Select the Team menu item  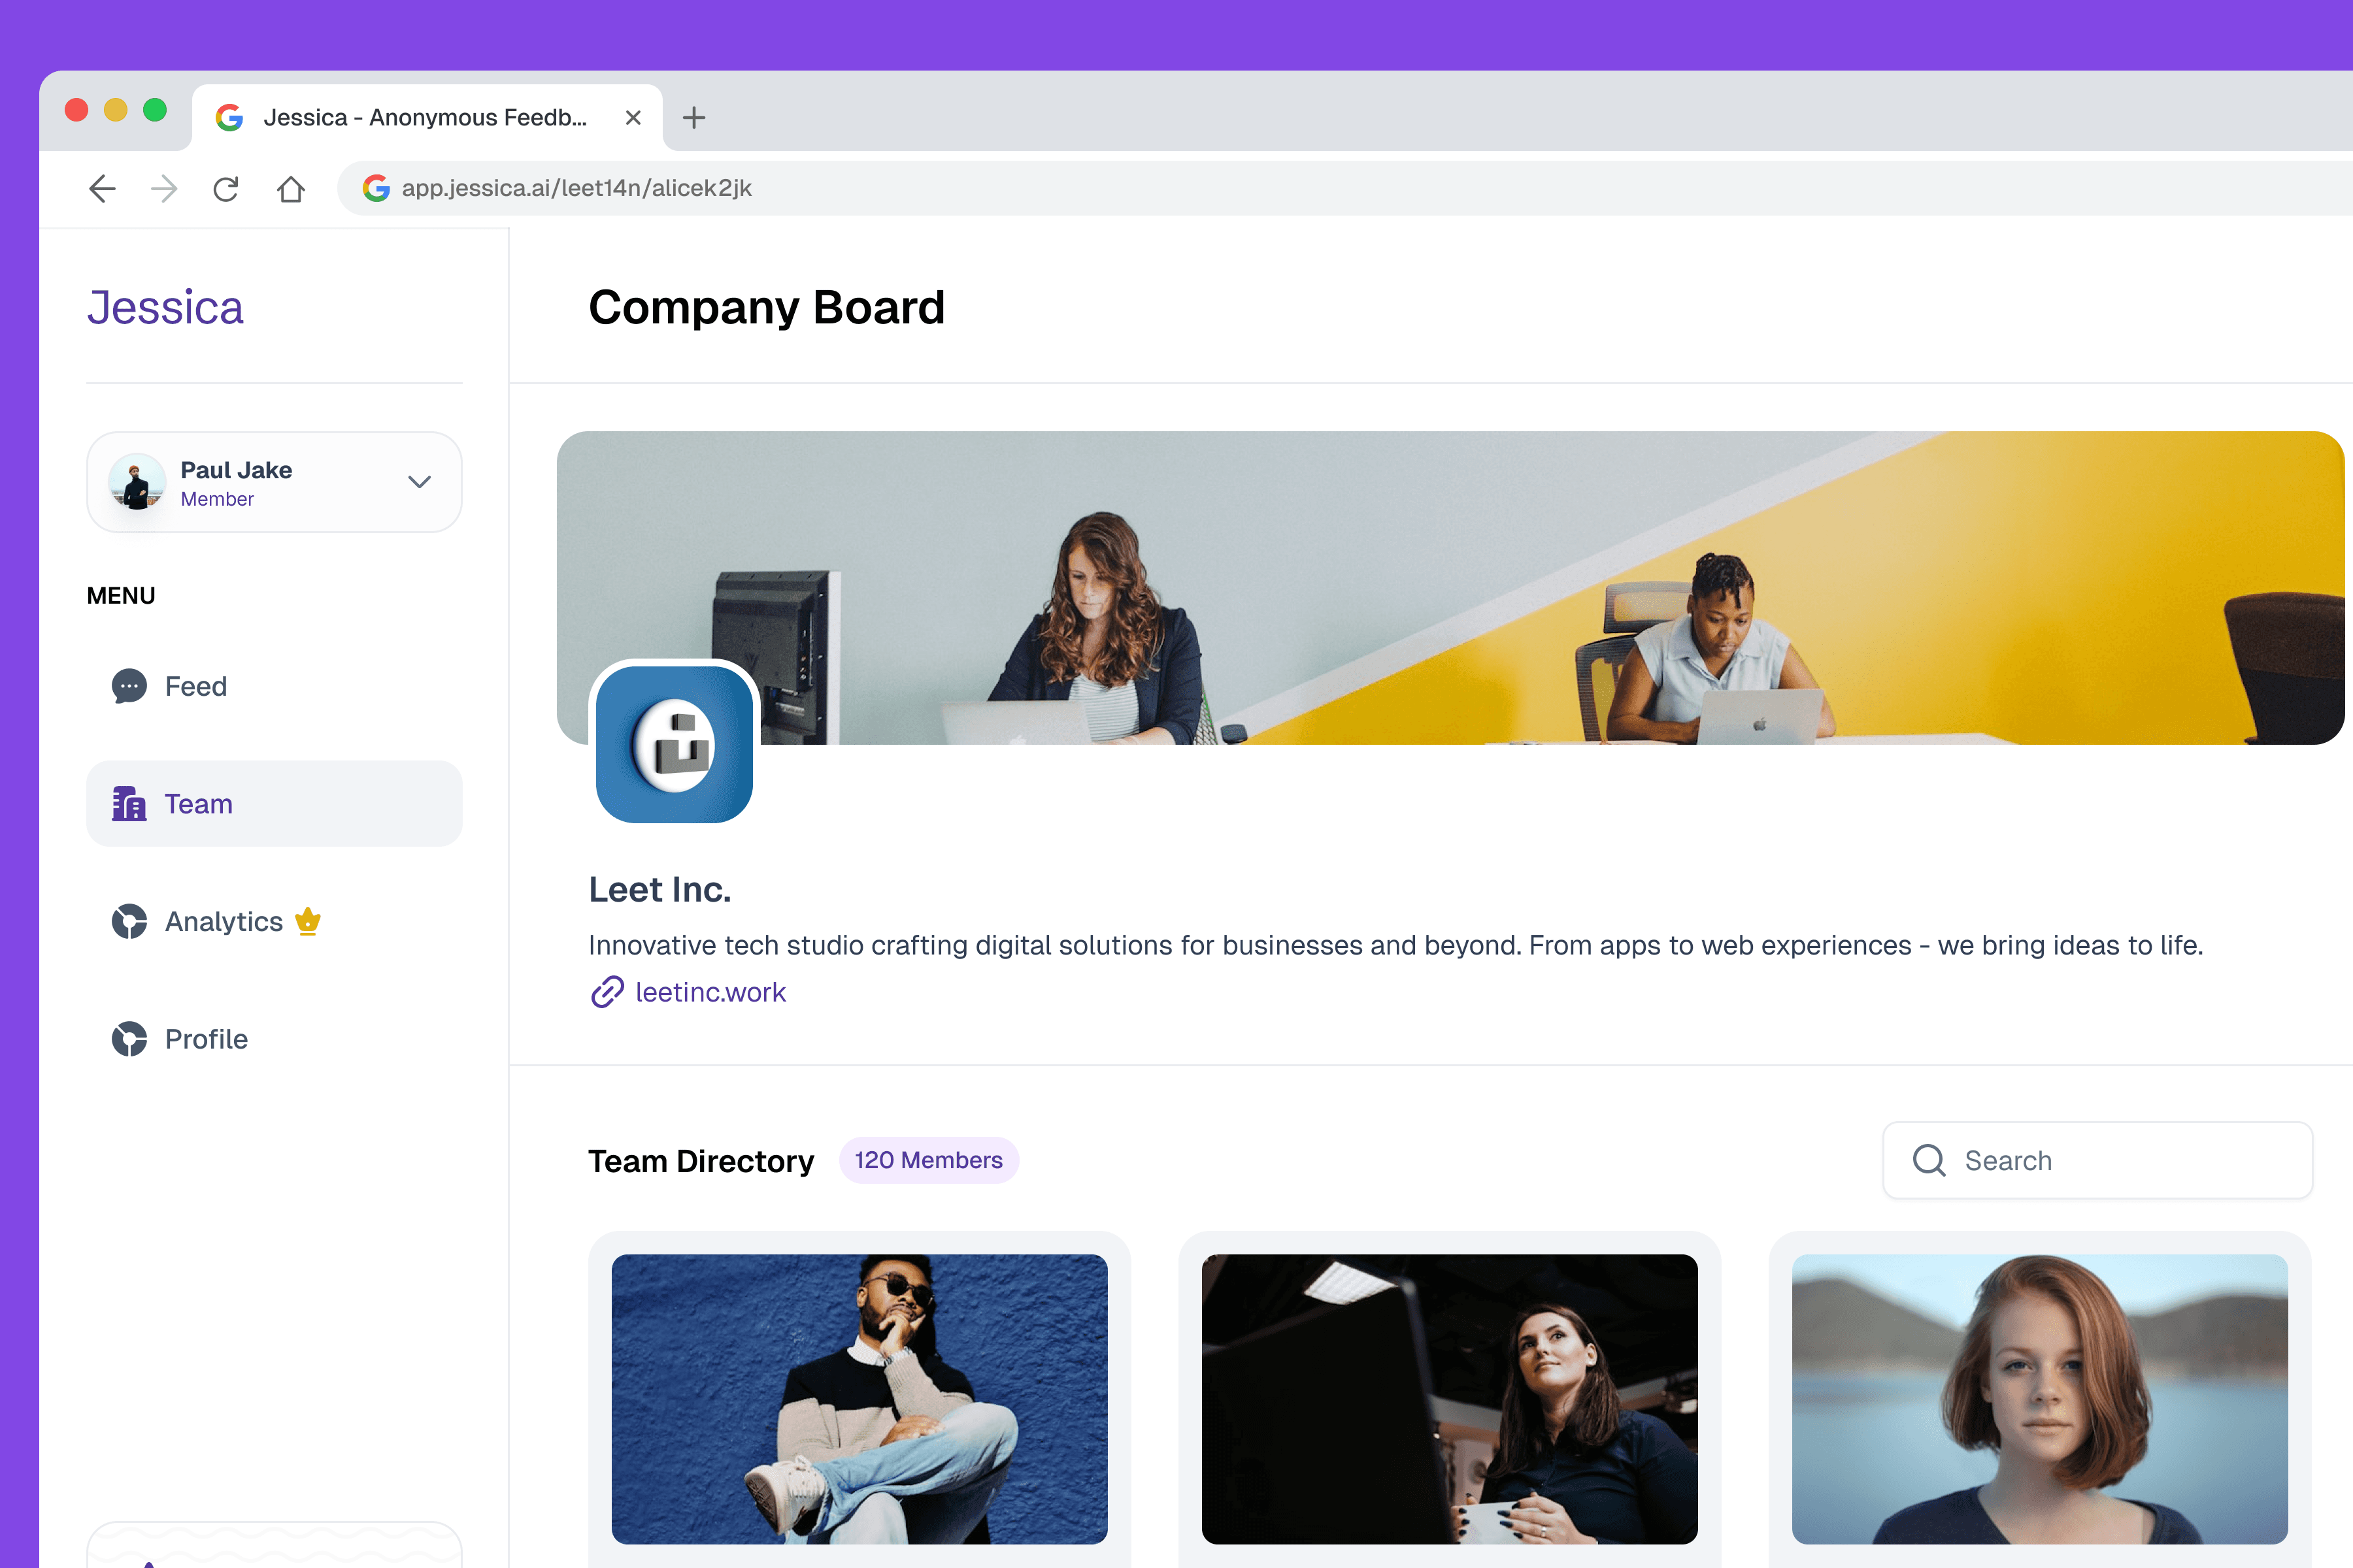point(274,804)
